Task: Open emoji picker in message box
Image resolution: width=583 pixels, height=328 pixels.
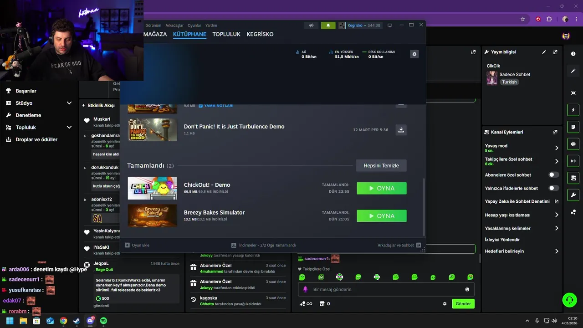Action: click(x=467, y=289)
